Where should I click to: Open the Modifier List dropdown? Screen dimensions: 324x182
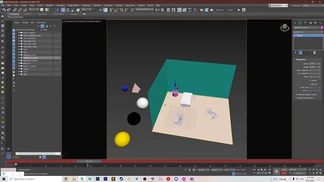[x=308, y=32]
